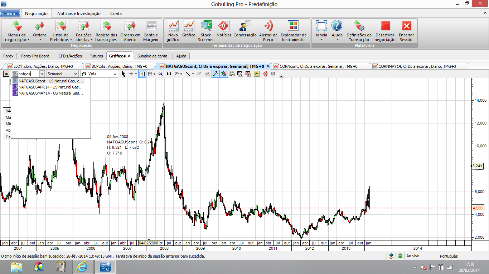This screenshot has height=274, width=489.
Task: Select the zoom magnifier chart tool
Action: [161, 74]
